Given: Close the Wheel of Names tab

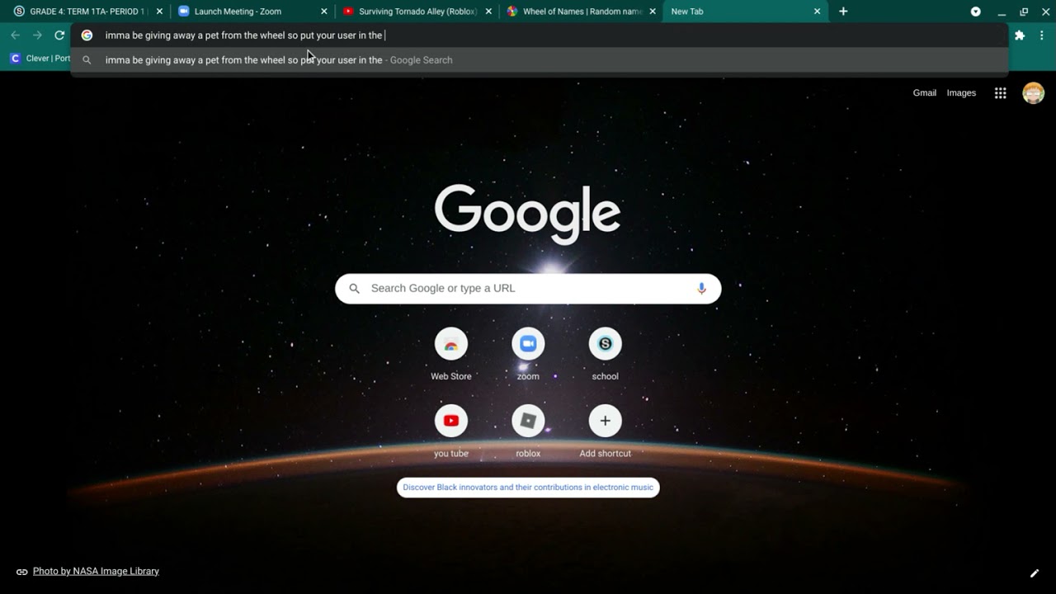Looking at the screenshot, I should tap(653, 12).
